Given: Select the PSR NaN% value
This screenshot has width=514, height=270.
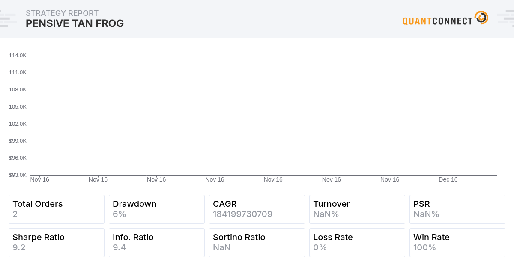Looking at the screenshot, I should point(426,214).
